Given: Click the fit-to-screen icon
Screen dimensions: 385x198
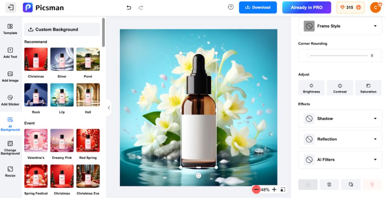Looking at the screenshot, I should 283,189.
